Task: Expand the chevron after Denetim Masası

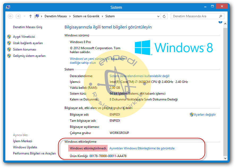Action: (70, 16)
